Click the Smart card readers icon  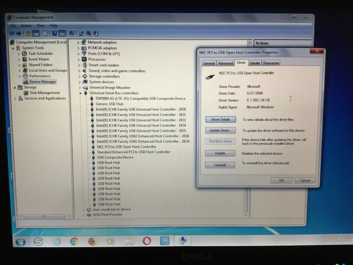coord(85,65)
